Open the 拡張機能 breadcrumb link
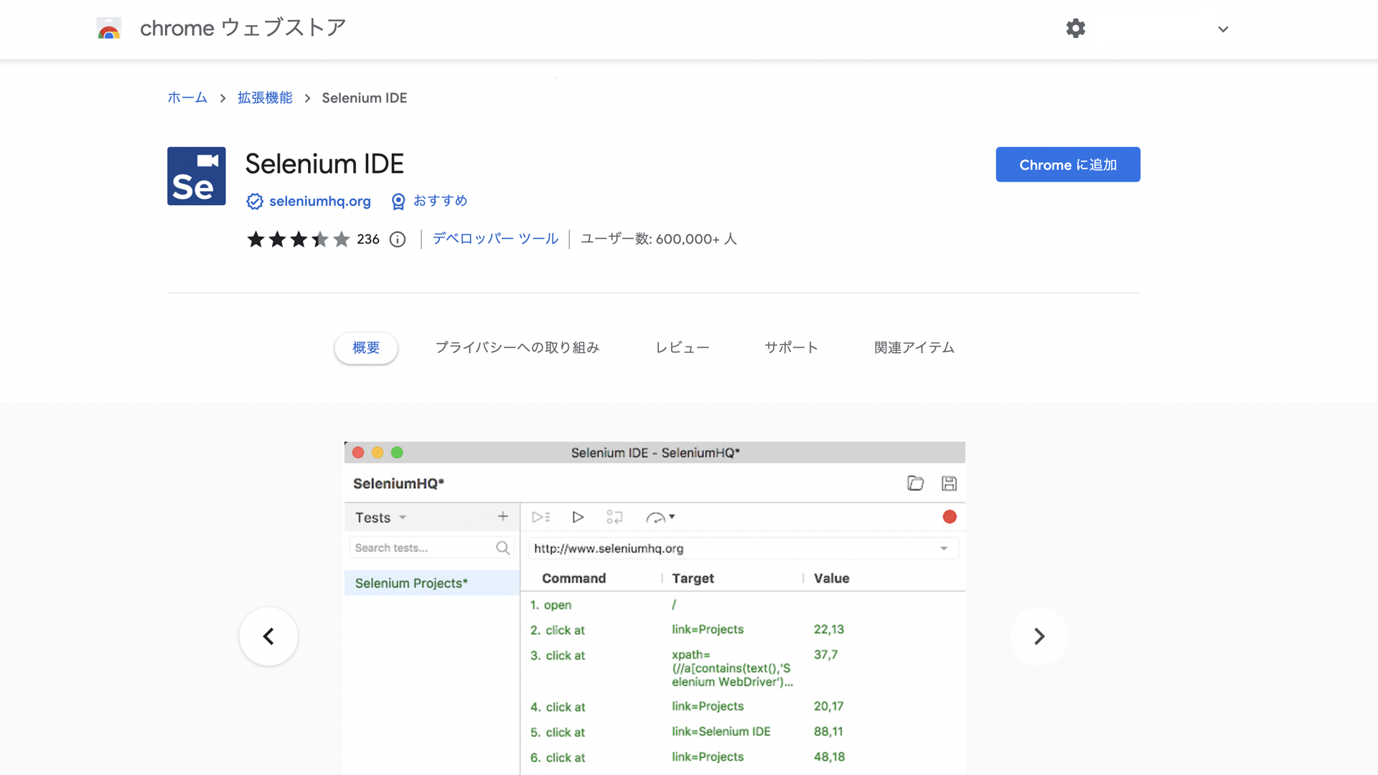 [265, 98]
